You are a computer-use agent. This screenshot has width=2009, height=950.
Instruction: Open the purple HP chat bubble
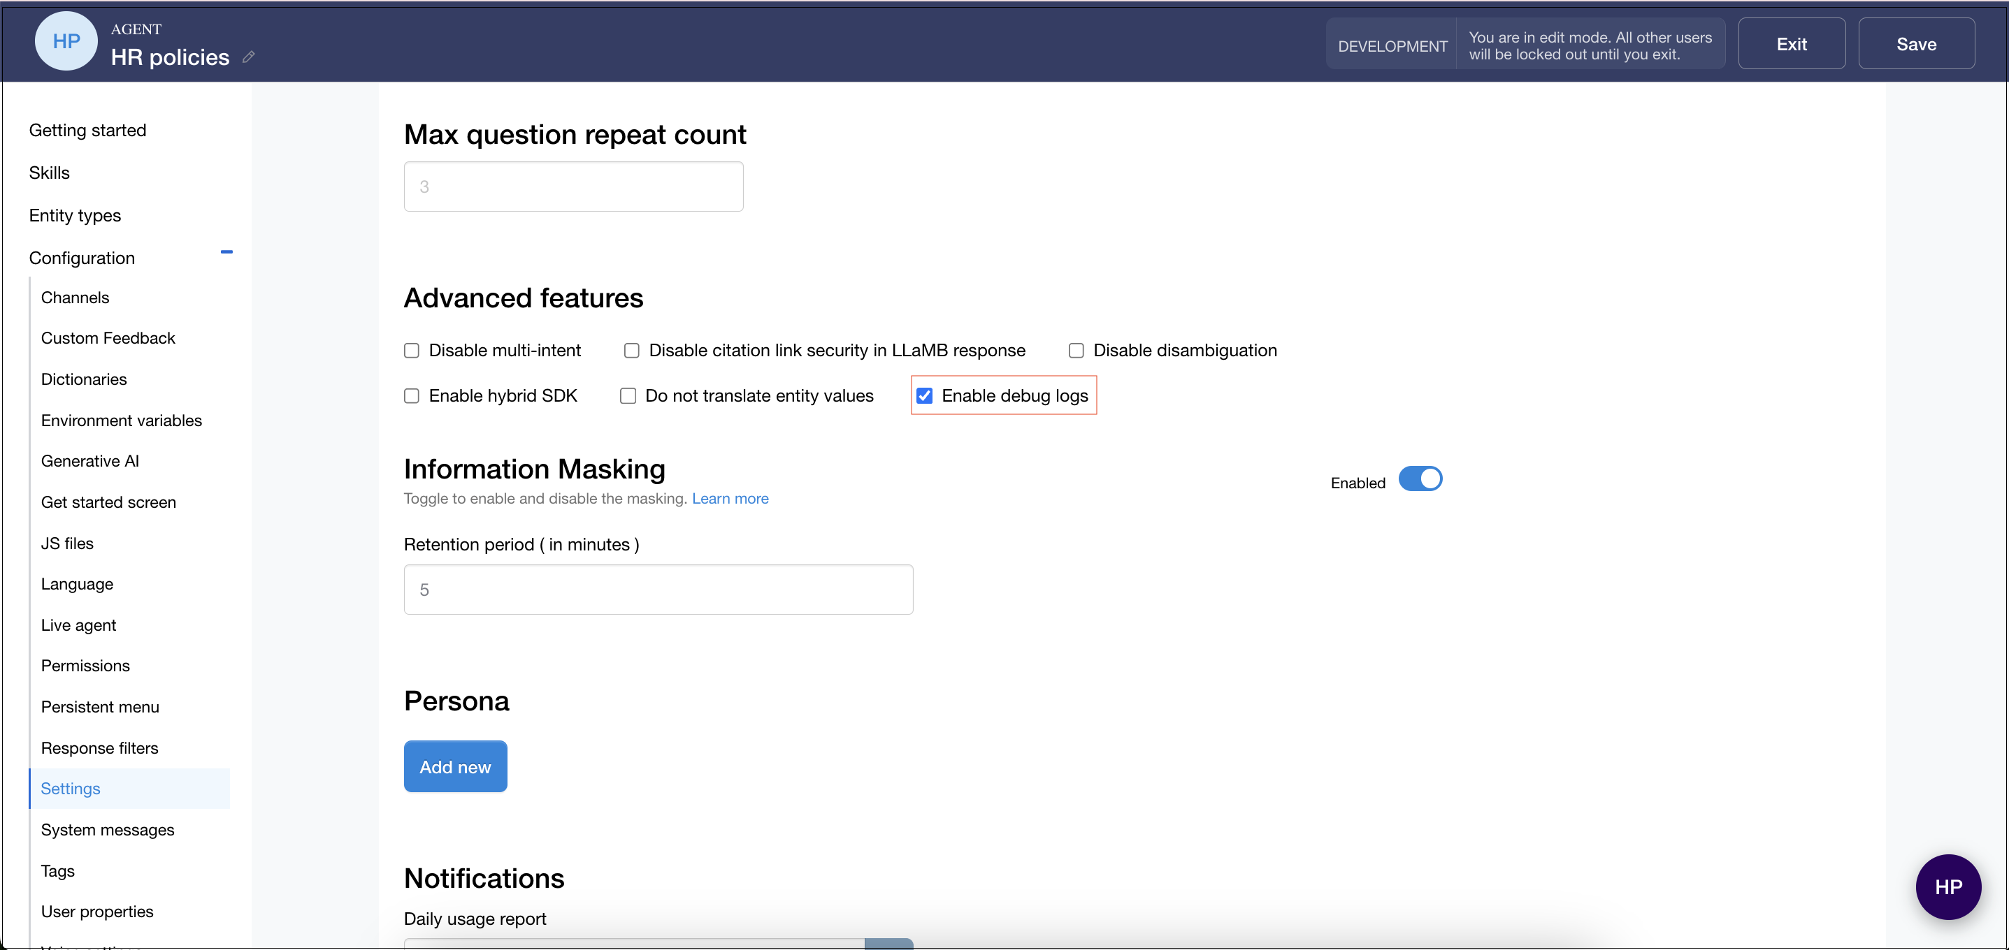point(1947,886)
